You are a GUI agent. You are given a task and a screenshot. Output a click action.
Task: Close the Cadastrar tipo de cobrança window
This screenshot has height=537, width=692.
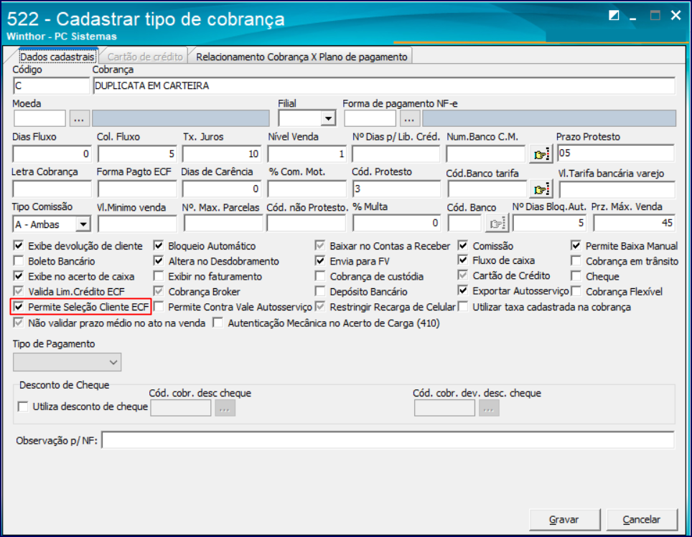pos(675,16)
